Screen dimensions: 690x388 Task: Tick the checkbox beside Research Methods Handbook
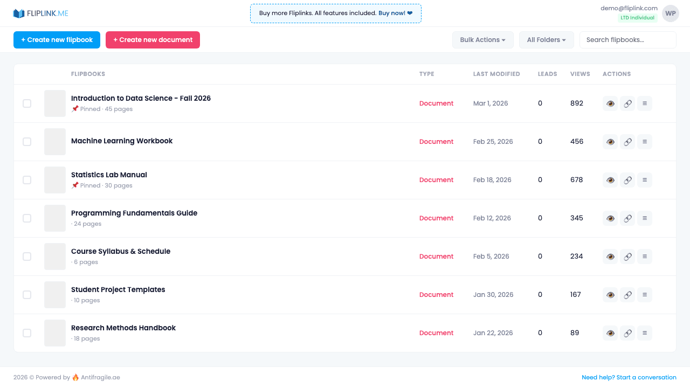tap(27, 332)
